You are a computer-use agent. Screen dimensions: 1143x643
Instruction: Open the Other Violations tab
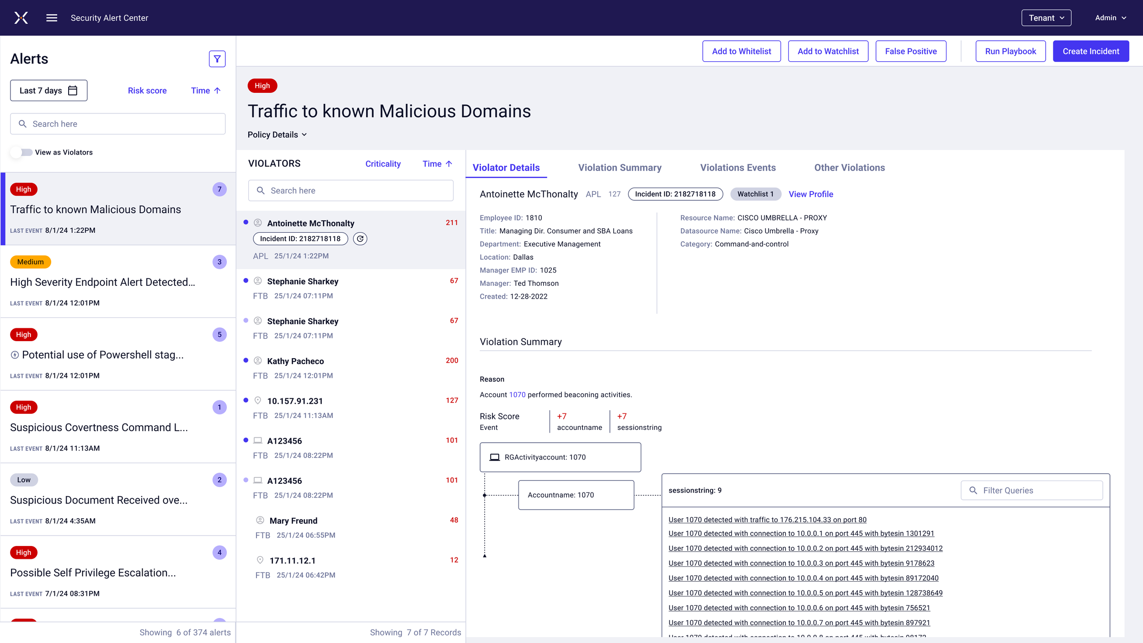(x=849, y=168)
